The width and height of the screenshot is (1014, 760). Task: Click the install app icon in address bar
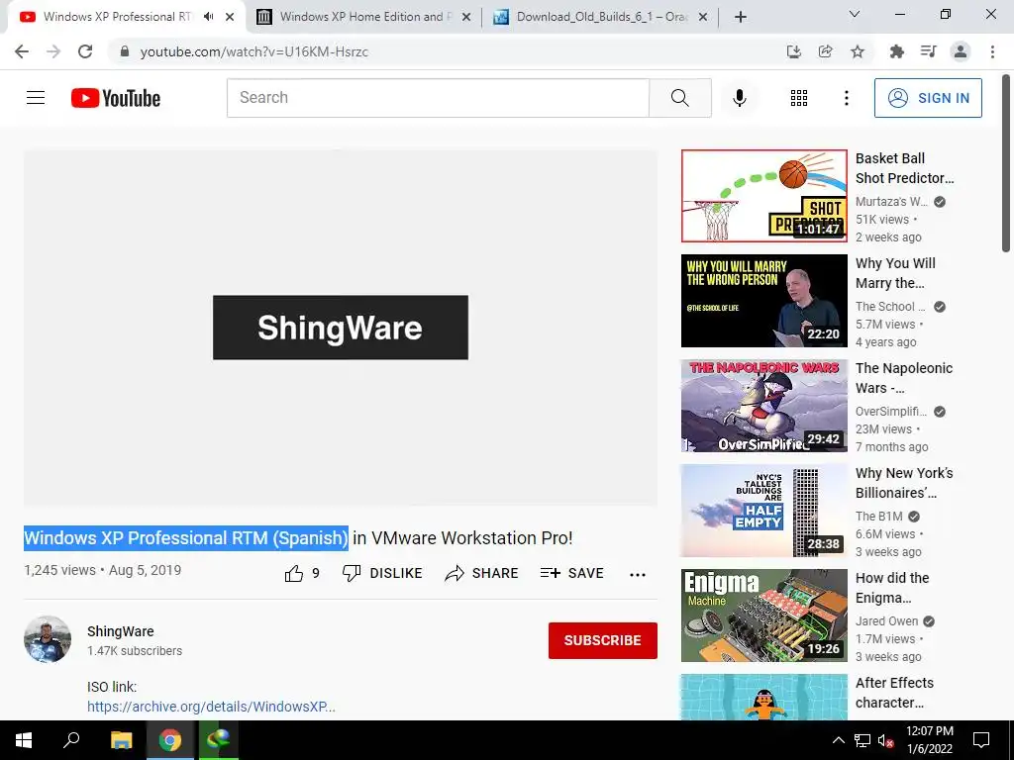point(793,51)
